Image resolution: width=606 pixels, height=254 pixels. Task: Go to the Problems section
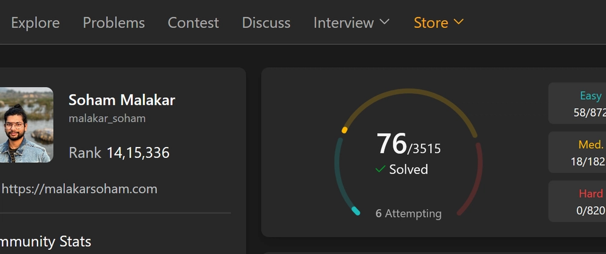[x=114, y=23]
